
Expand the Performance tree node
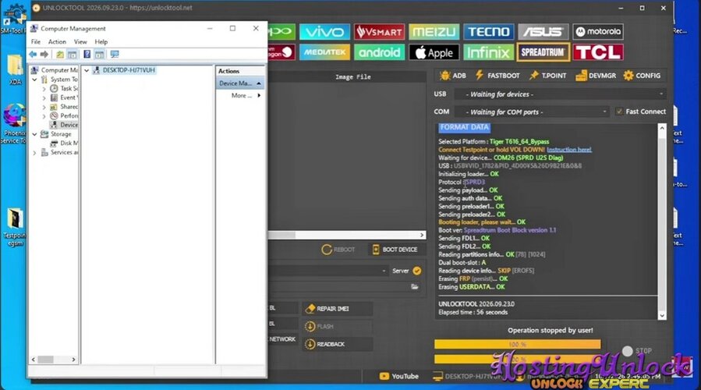tap(44, 116)
